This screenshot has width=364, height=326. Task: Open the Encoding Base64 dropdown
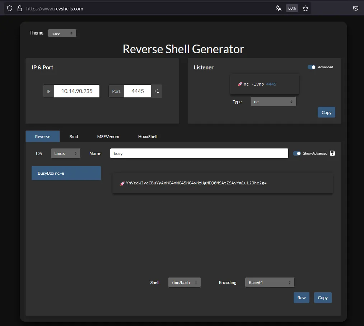pos(270,282)
